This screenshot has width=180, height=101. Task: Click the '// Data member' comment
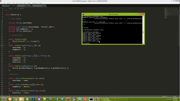click(x=15, y=19)
